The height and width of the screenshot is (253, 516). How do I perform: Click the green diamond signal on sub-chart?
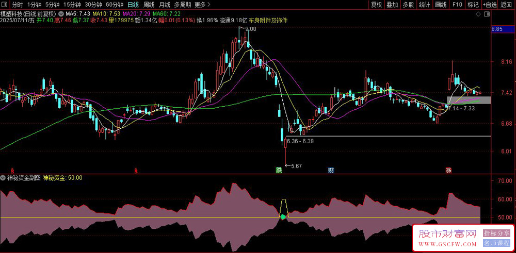point(283,217)
